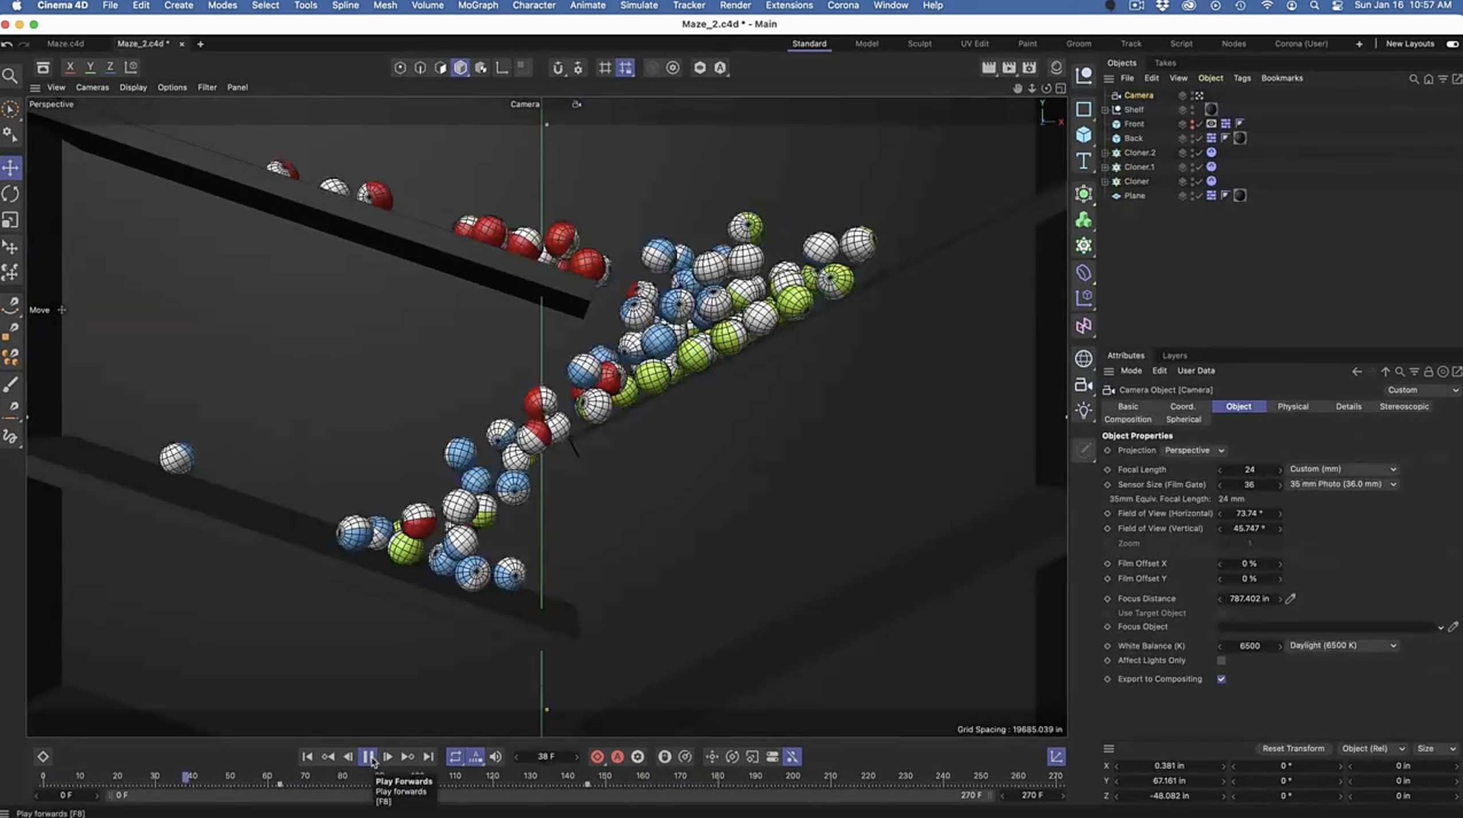Select the Rotate tool in the left toolbar

pyautogui.click(x=11, y=194)
